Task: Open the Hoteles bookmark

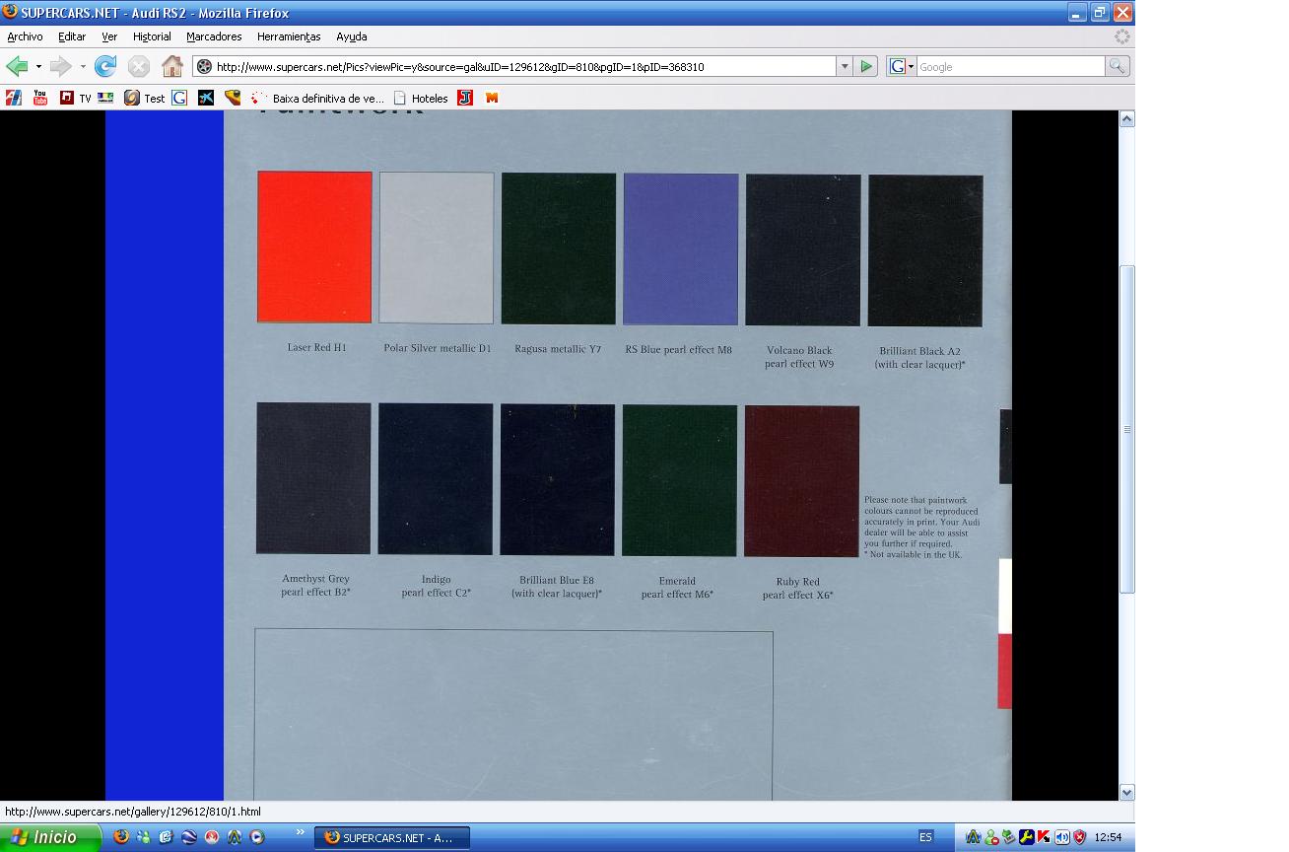Action: click(421, 98)
